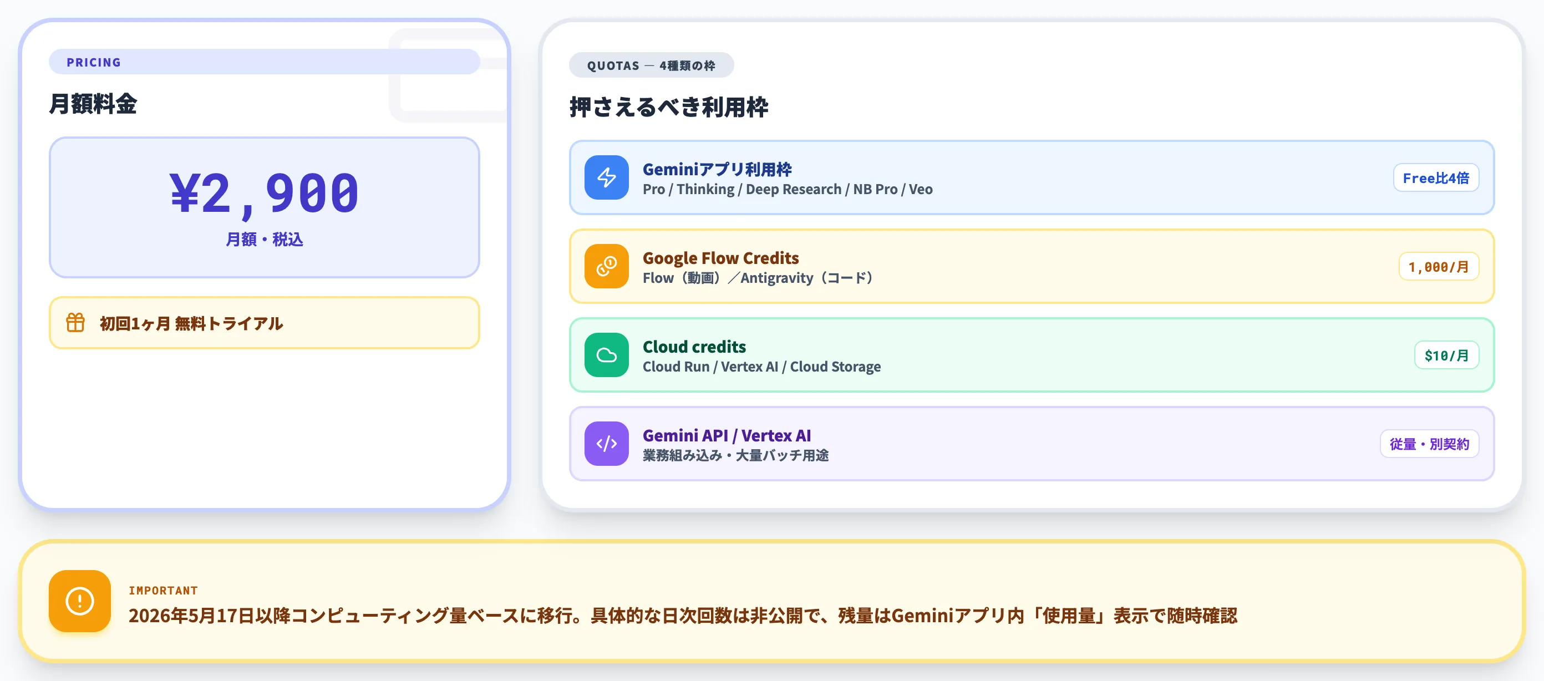This screenshot has height=681, width=1544.
Task: Click the green cloud icon for Cloud credits
Action: coord(606,355)
